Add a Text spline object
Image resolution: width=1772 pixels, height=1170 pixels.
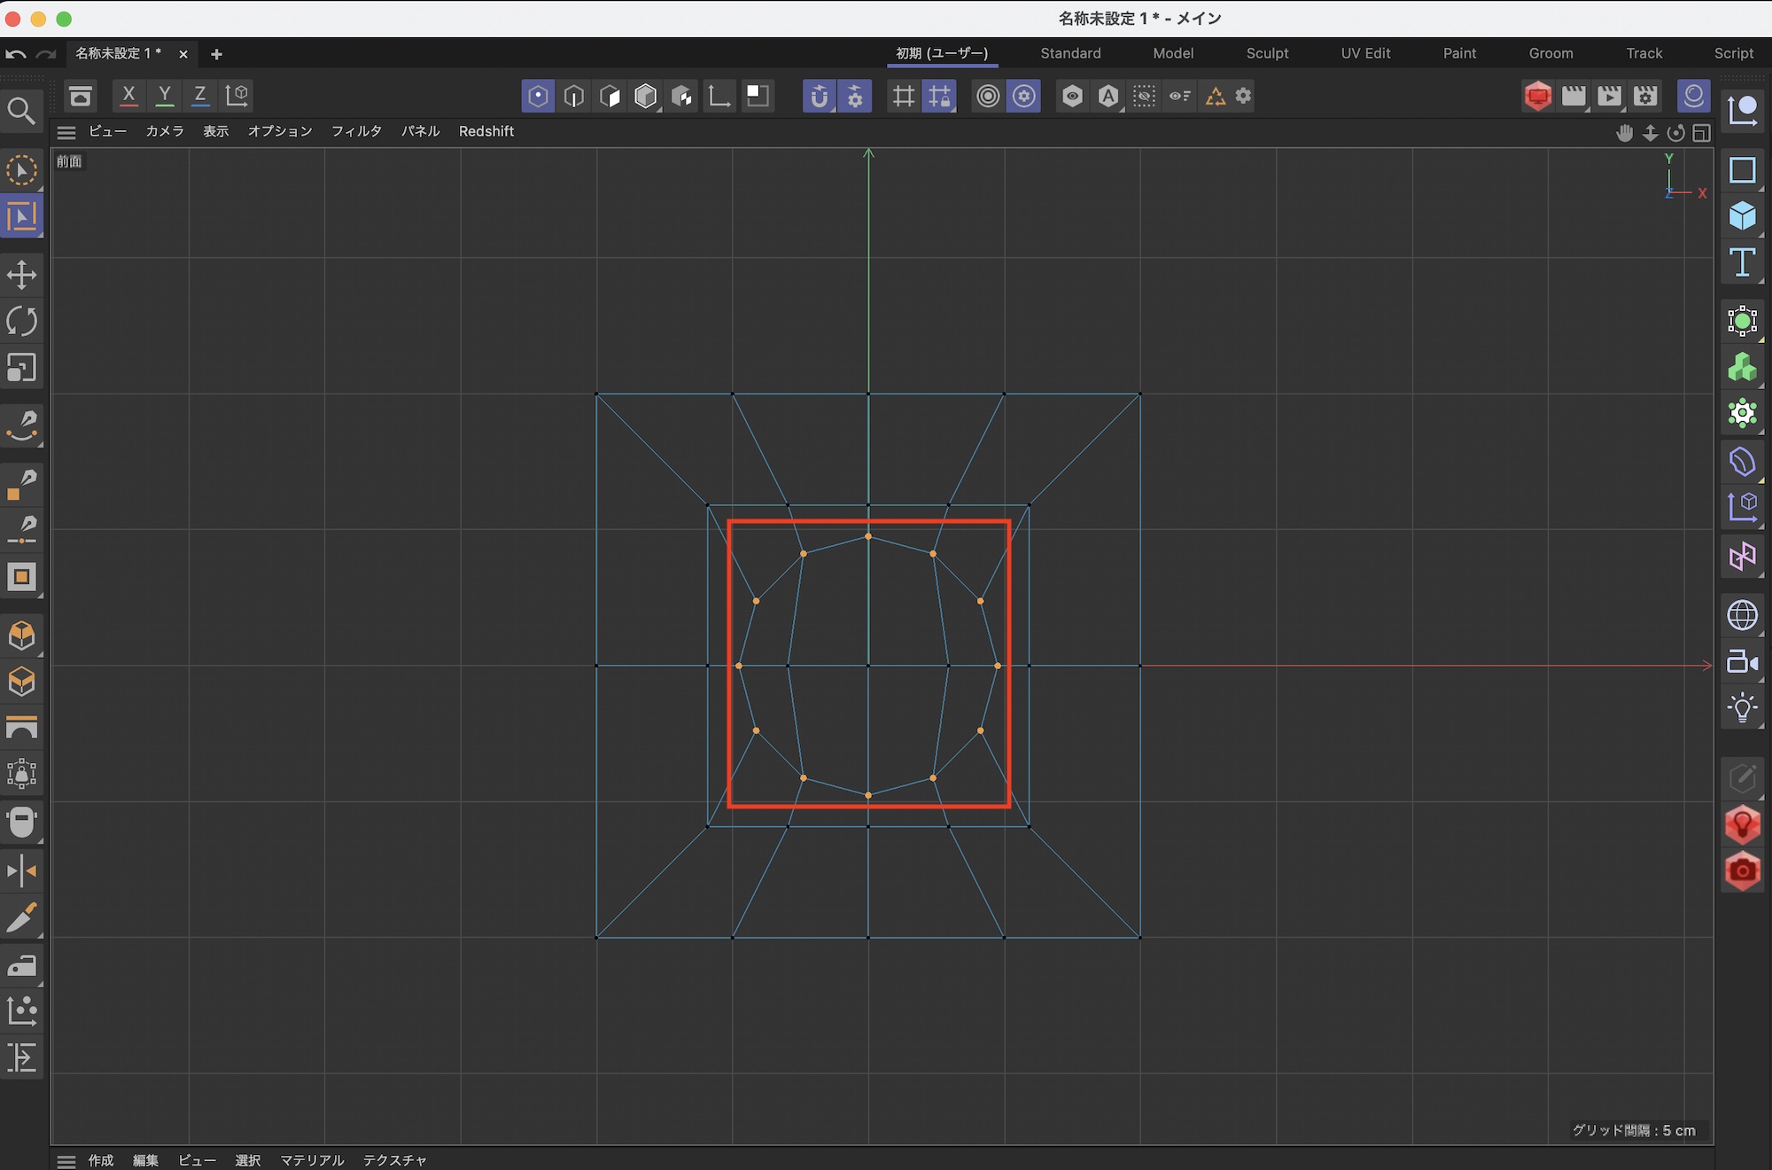(x=1742, y=262)
